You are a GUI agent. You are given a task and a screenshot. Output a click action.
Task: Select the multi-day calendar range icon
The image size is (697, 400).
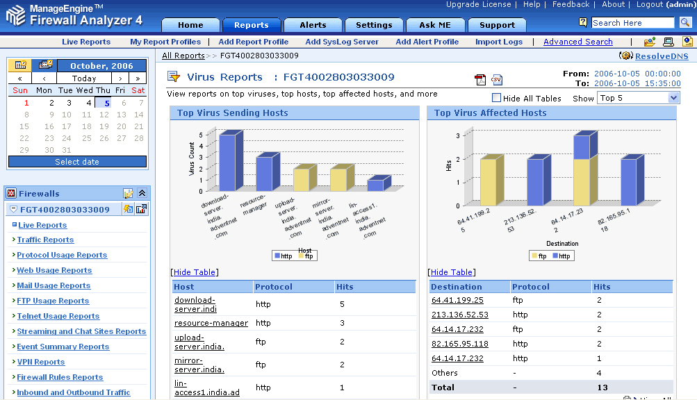coord(45,65)
